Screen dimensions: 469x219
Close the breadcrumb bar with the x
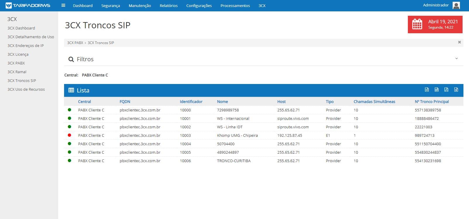459,42
